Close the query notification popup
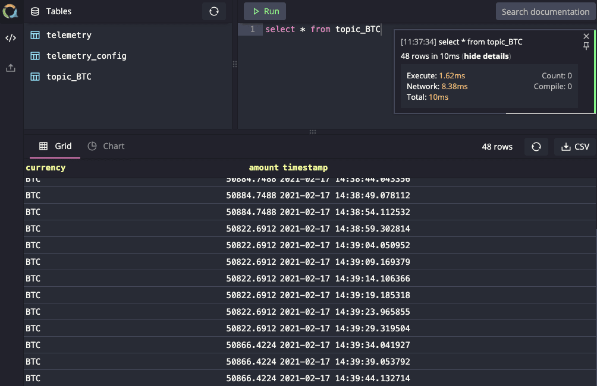The width and height of the screenshot is (597, 386). [x=586, y=36]
